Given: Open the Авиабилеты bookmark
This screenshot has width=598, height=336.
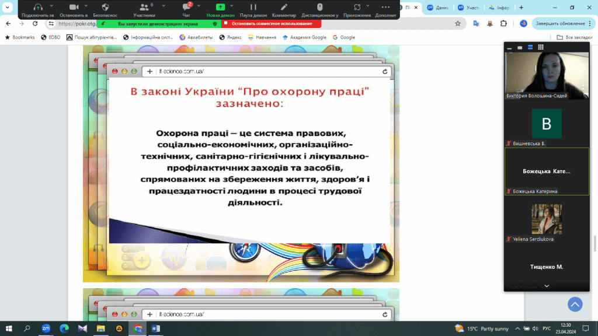Looking at the screenshot, I should 195,37.
